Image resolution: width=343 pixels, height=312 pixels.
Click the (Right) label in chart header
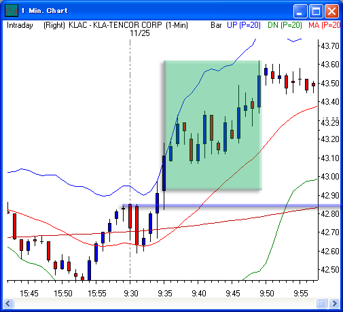pyautogui.click(x=54, y=25)
